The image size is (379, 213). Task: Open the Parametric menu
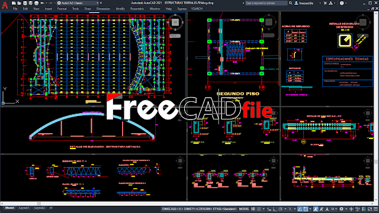pos(137,9)
